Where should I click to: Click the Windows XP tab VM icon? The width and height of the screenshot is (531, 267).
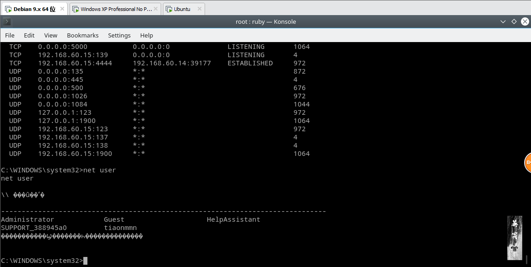[75, 9]
